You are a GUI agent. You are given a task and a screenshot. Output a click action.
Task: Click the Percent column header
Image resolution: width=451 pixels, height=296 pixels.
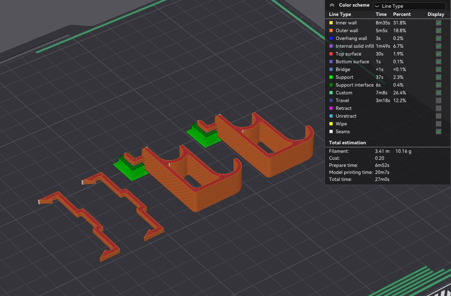tap(402, 14)
